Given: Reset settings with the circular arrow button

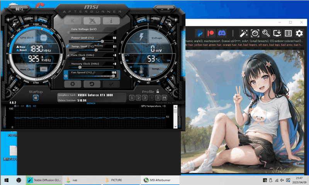Looking at the screenshot, I should (92, 84).
